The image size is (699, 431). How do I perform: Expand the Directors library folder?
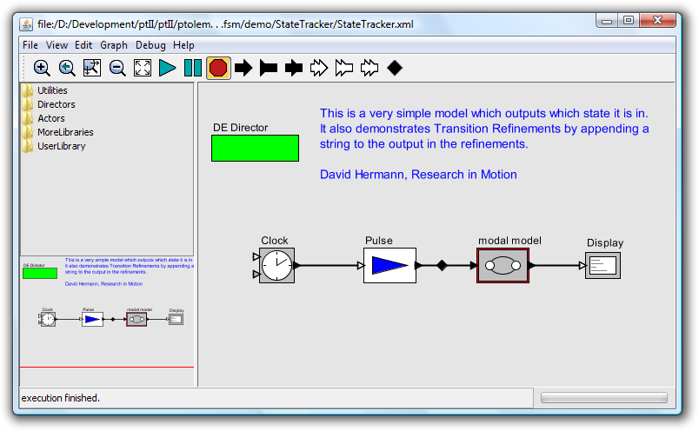[x=49, y=104]
